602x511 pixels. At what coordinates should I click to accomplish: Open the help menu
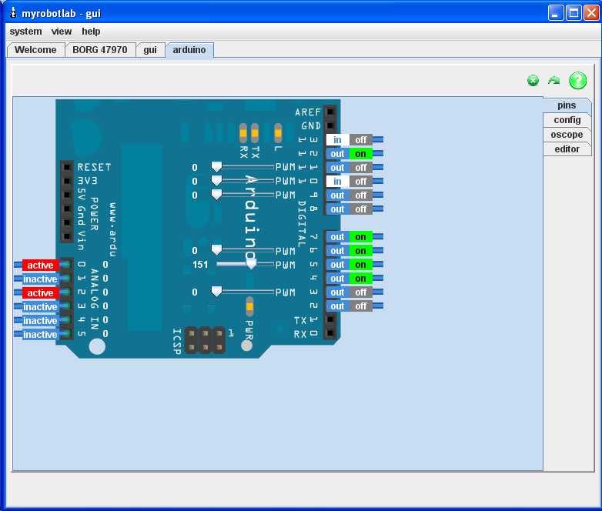pyautogui.click(x=91, y=32)
